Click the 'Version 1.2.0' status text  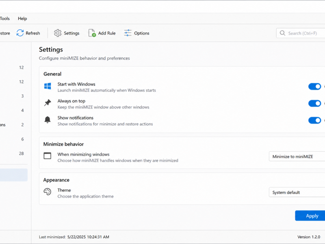click(309, 237)
